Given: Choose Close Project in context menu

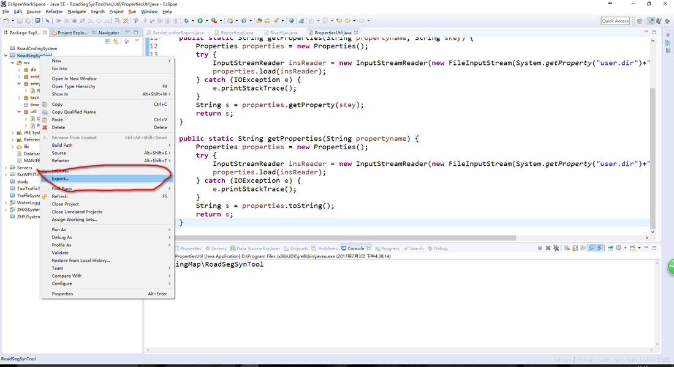Looking at the screenshot, I should click(x=107, y=204).
